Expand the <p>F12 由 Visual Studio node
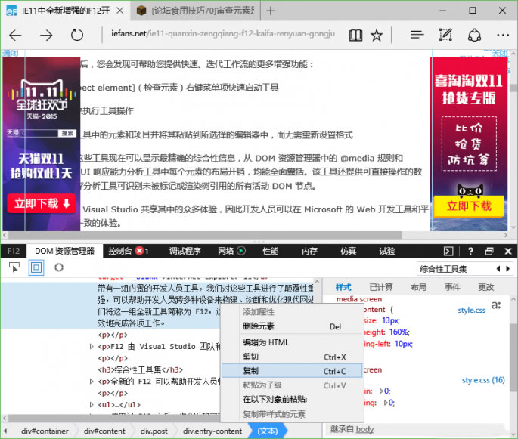This screenshot has width=518, height=439. click(92, 346)
